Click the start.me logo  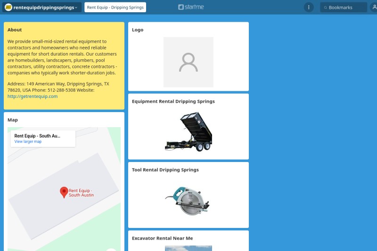(191, 7)
